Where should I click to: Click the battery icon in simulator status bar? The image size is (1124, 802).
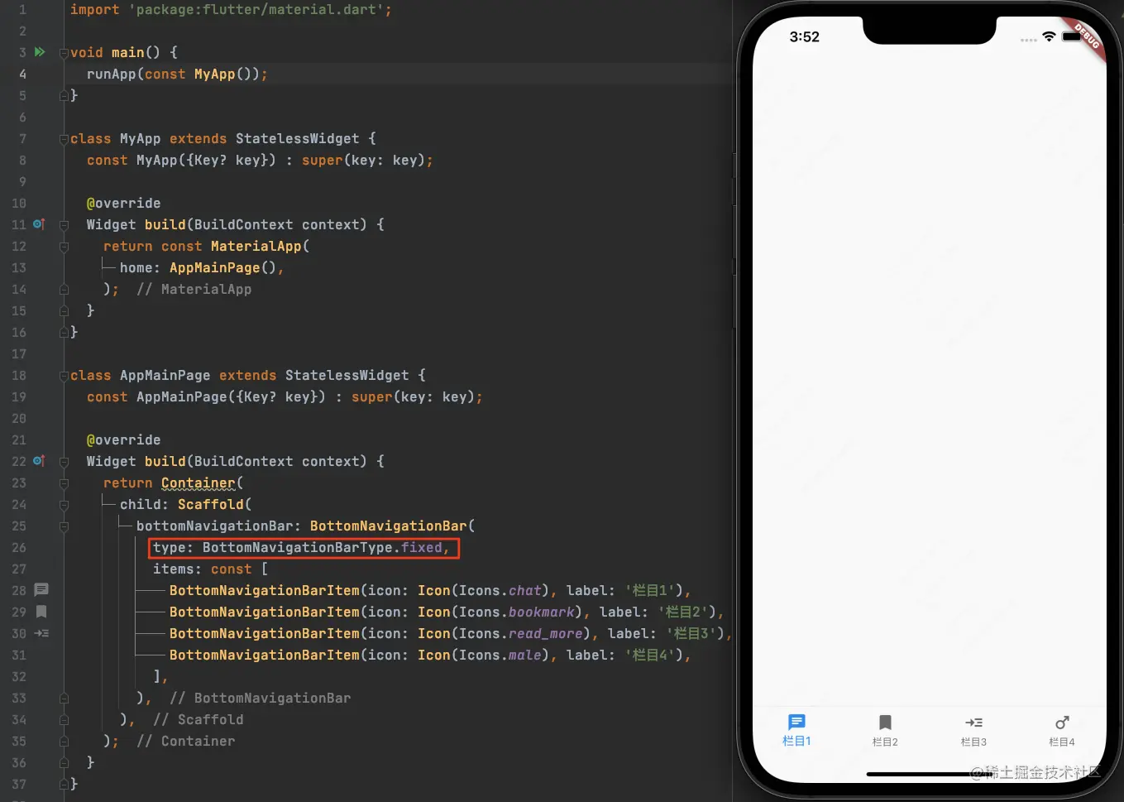pos(1072,36)
